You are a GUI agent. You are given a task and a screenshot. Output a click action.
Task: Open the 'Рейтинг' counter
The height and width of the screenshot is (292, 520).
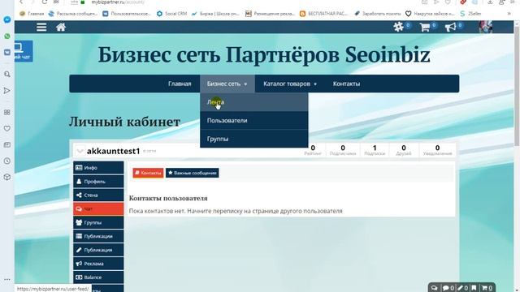(x=313, y=150)
